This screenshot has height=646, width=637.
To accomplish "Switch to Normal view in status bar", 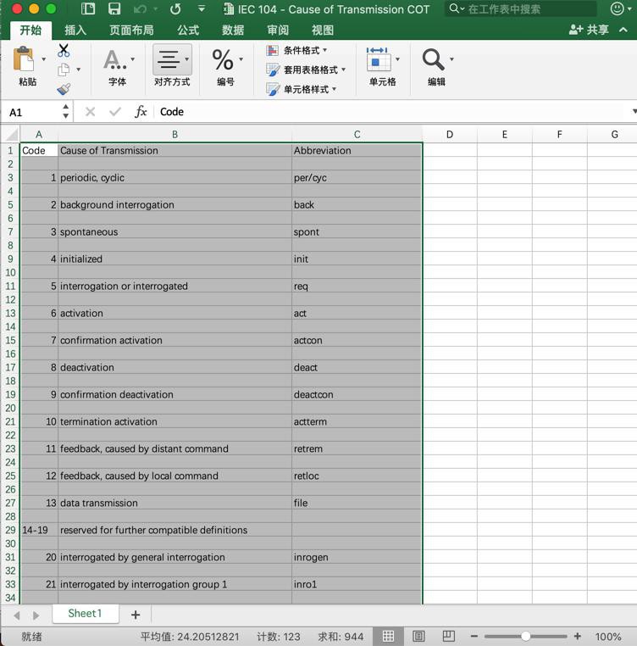I will click(388, 637).
